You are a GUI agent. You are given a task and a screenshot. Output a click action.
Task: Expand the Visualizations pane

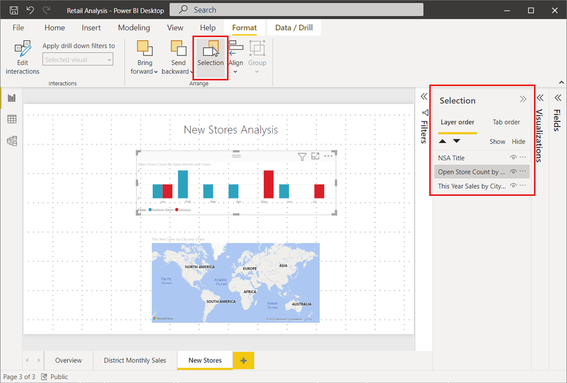pos(540,97)
